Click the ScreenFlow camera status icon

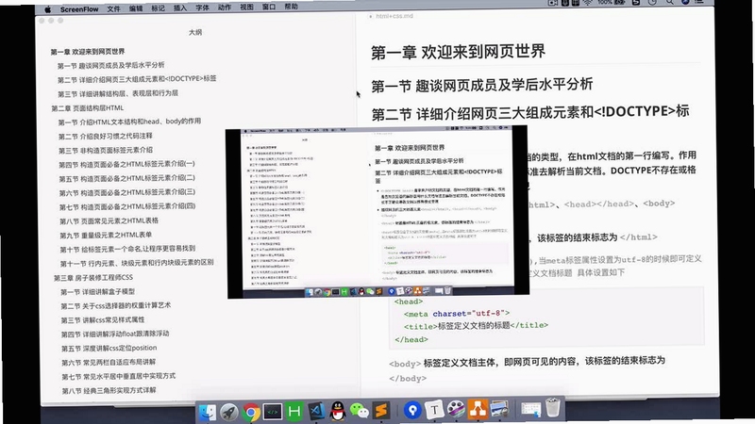553,3
